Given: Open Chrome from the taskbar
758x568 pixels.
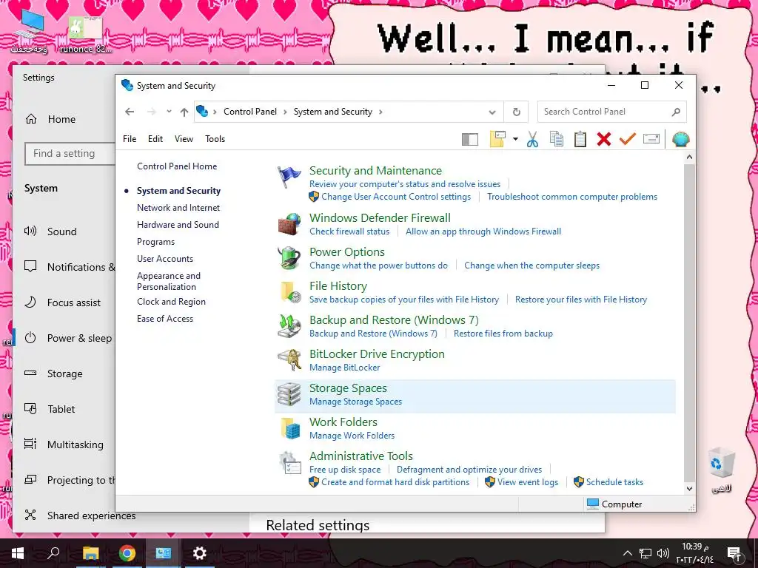Looking at the screenshot, I should click(127, 553).
